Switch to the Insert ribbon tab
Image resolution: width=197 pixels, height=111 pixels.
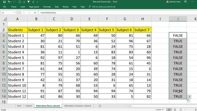pos(22,7)
